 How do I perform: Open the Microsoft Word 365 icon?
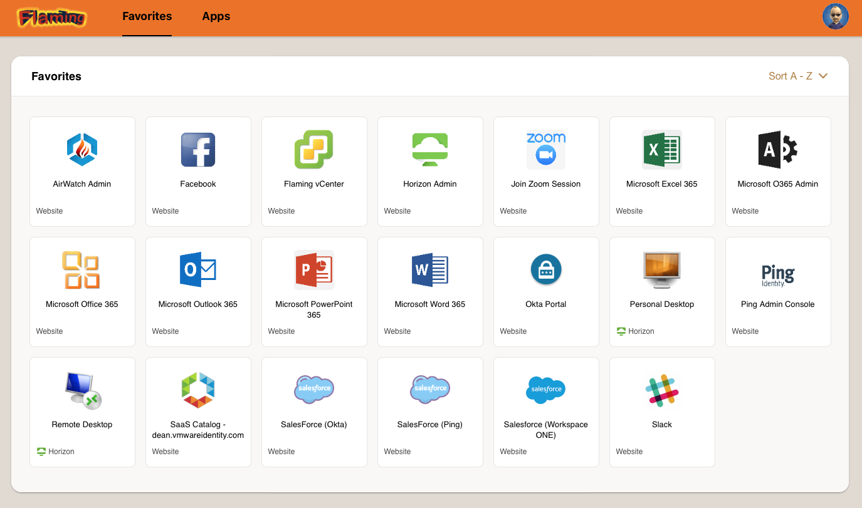coord(430,270)
